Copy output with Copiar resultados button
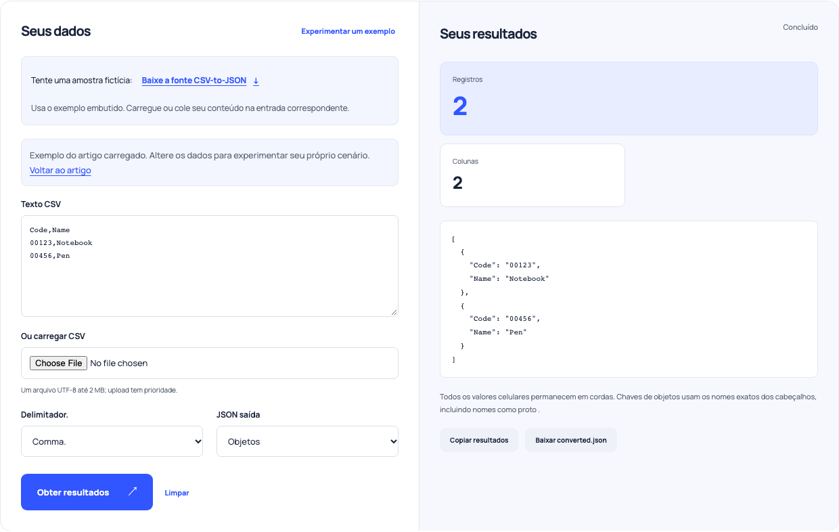 click(x=479, y=440)
